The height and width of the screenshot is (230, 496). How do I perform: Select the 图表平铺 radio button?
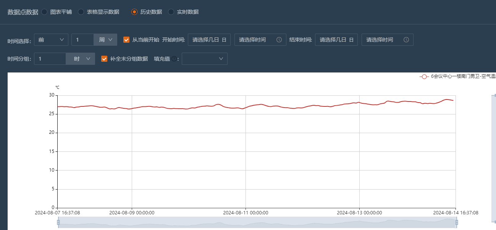[x=44, y=11]
